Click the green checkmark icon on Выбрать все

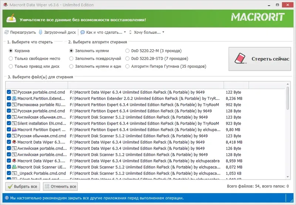[x=10, y=186]
